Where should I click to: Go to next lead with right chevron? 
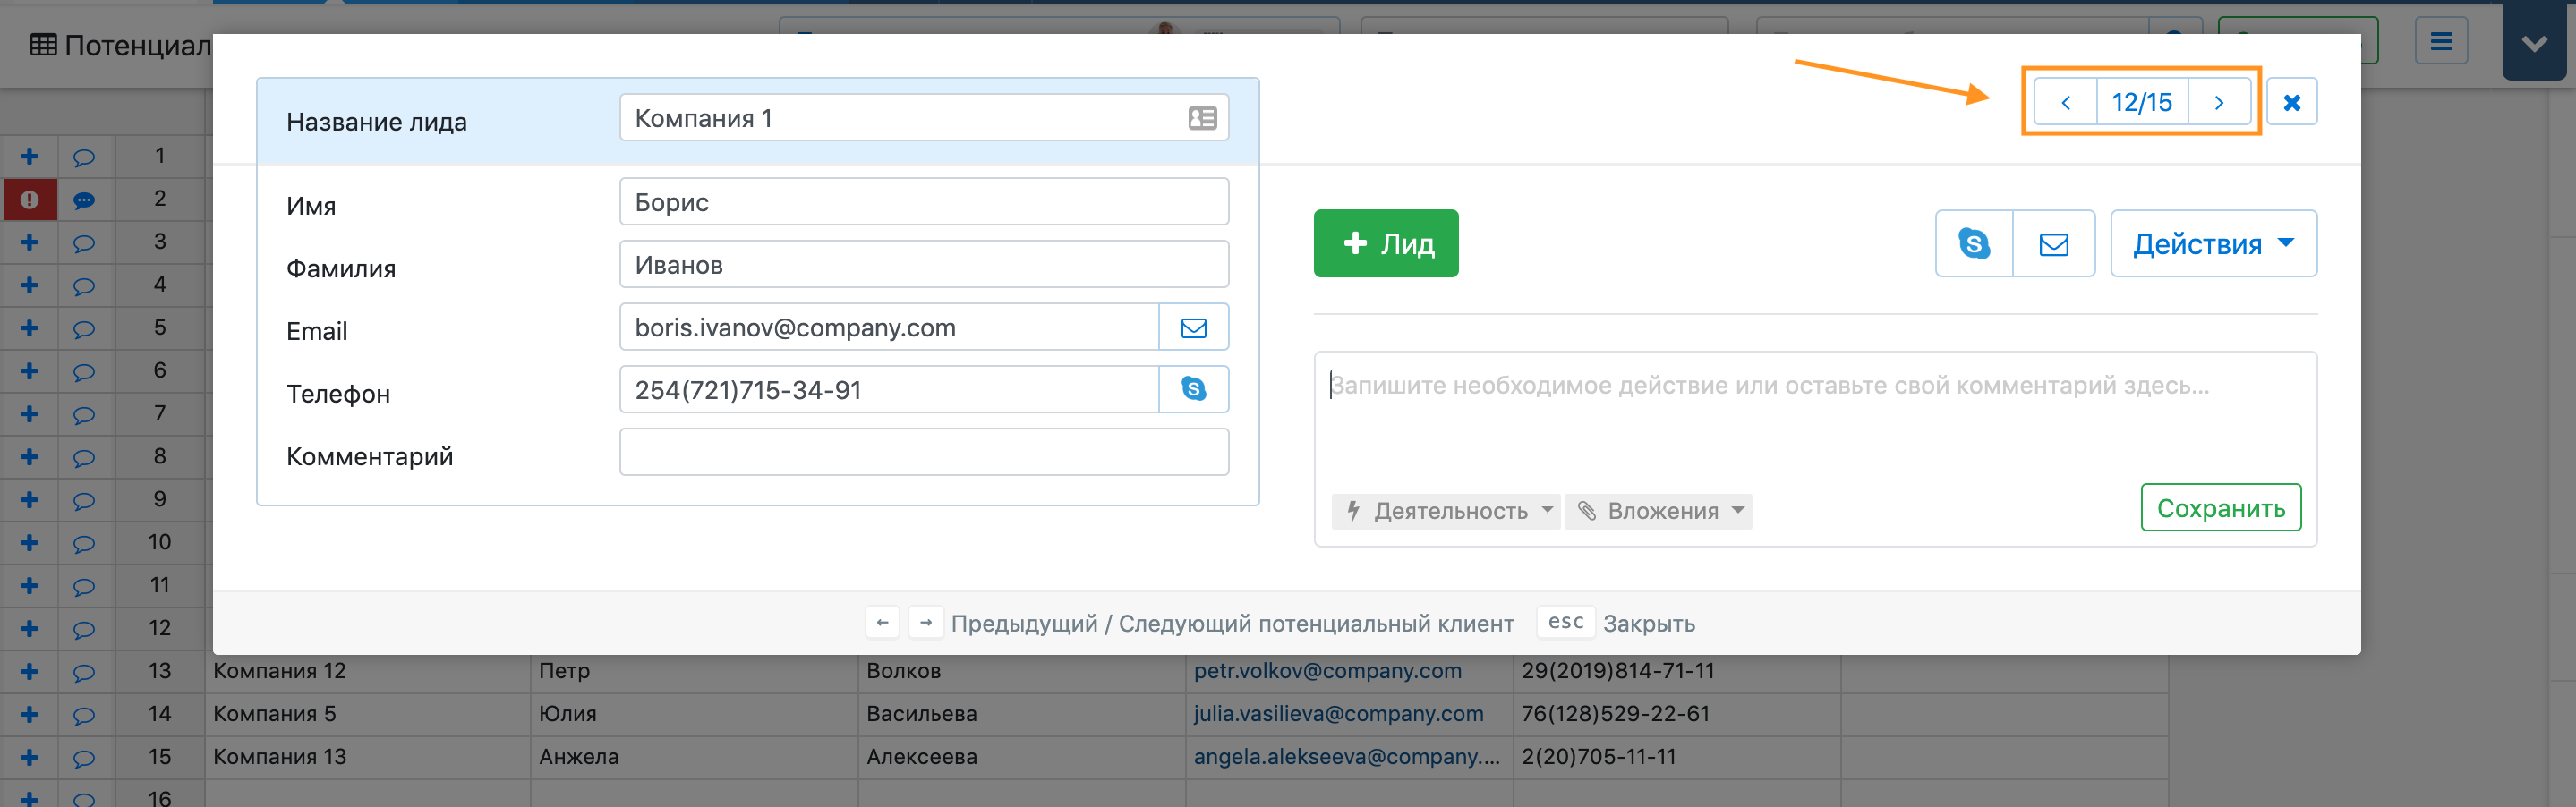(2218, 102)
